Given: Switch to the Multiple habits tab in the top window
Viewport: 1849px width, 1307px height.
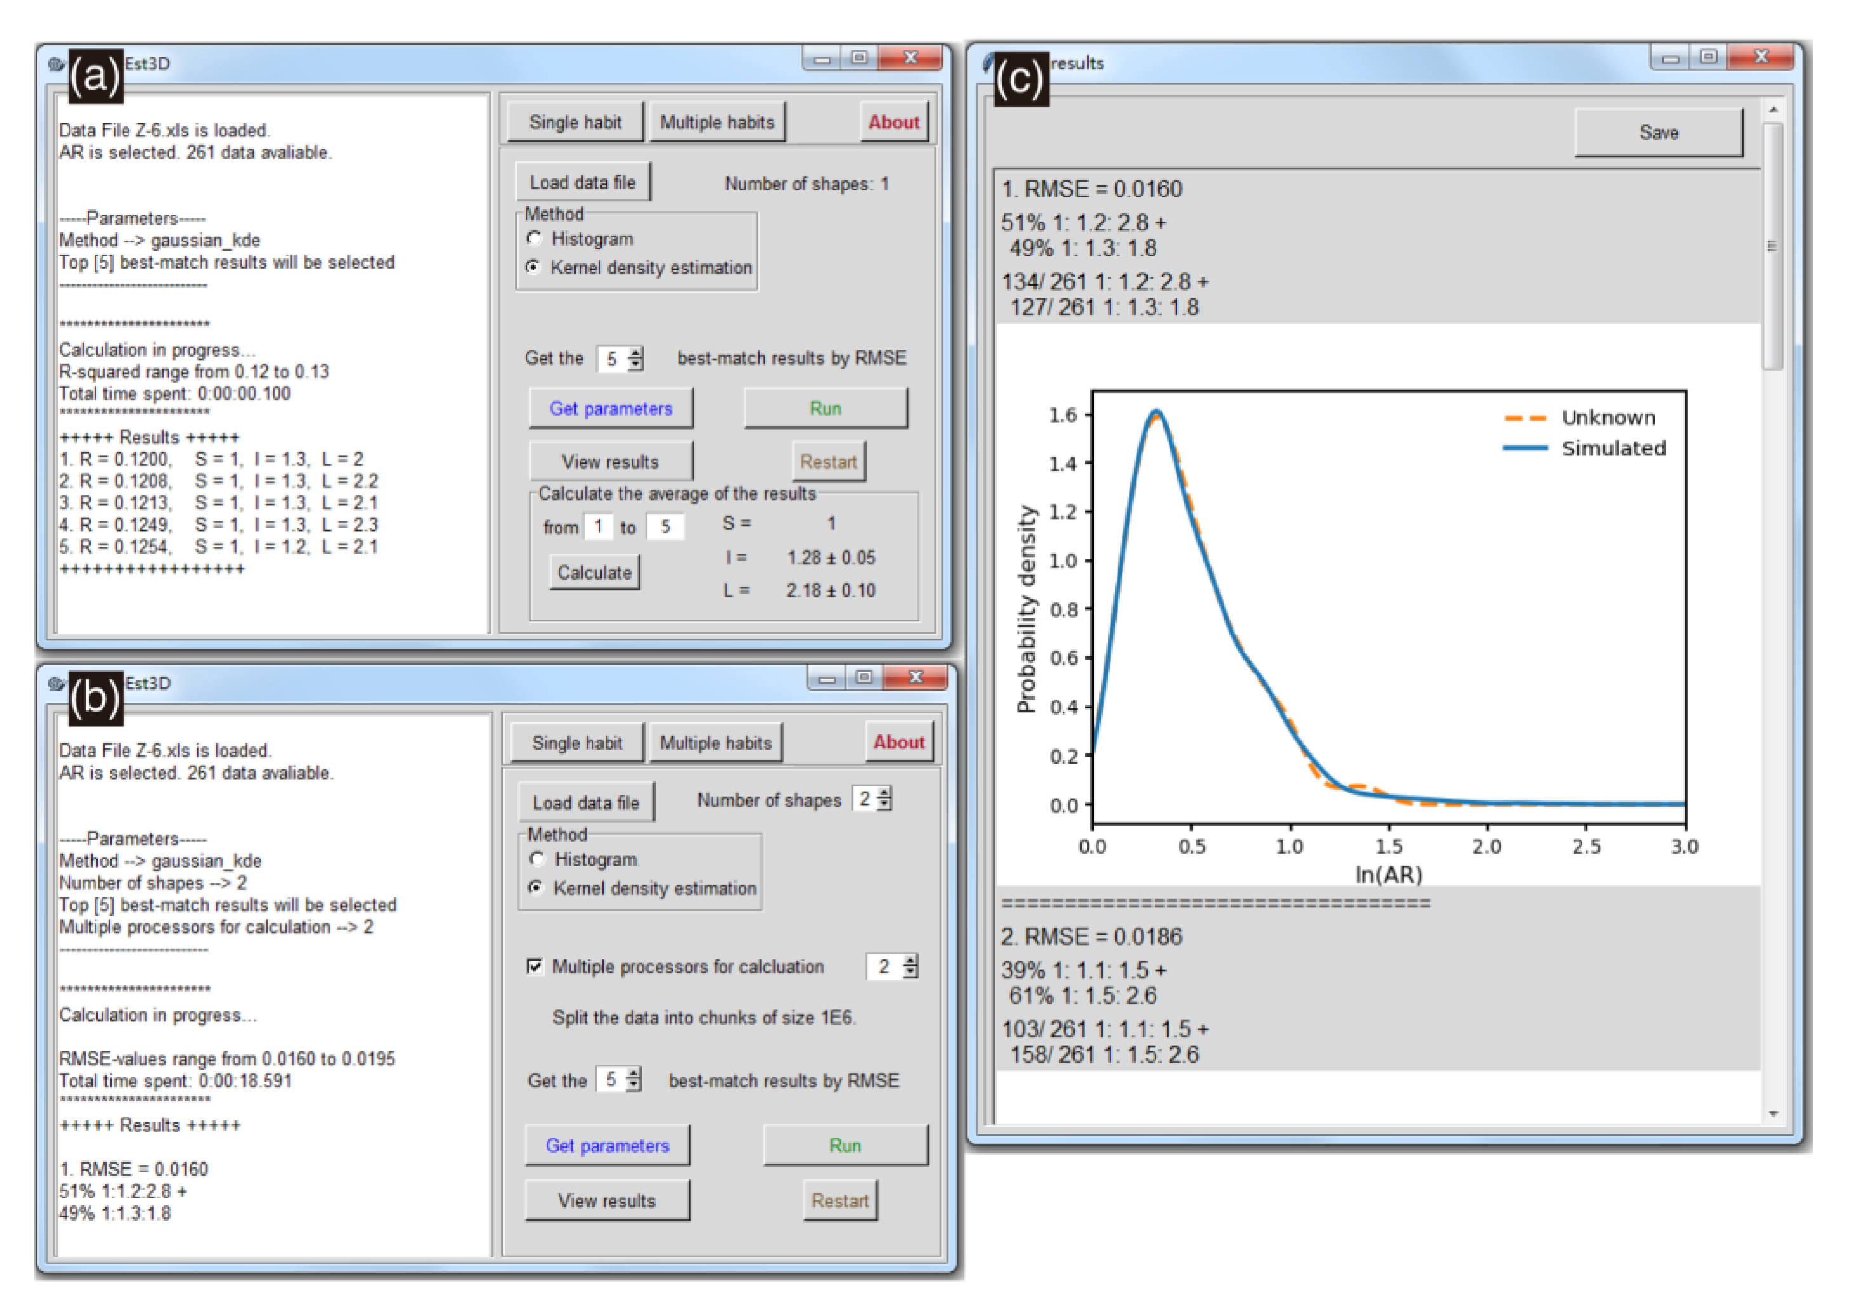Looking at the screenshot, I should 716,123.
